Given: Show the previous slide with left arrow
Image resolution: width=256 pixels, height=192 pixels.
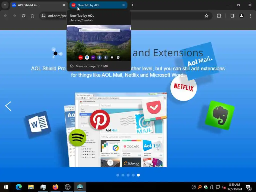Looking at the screenshot, I should point(8,106).
